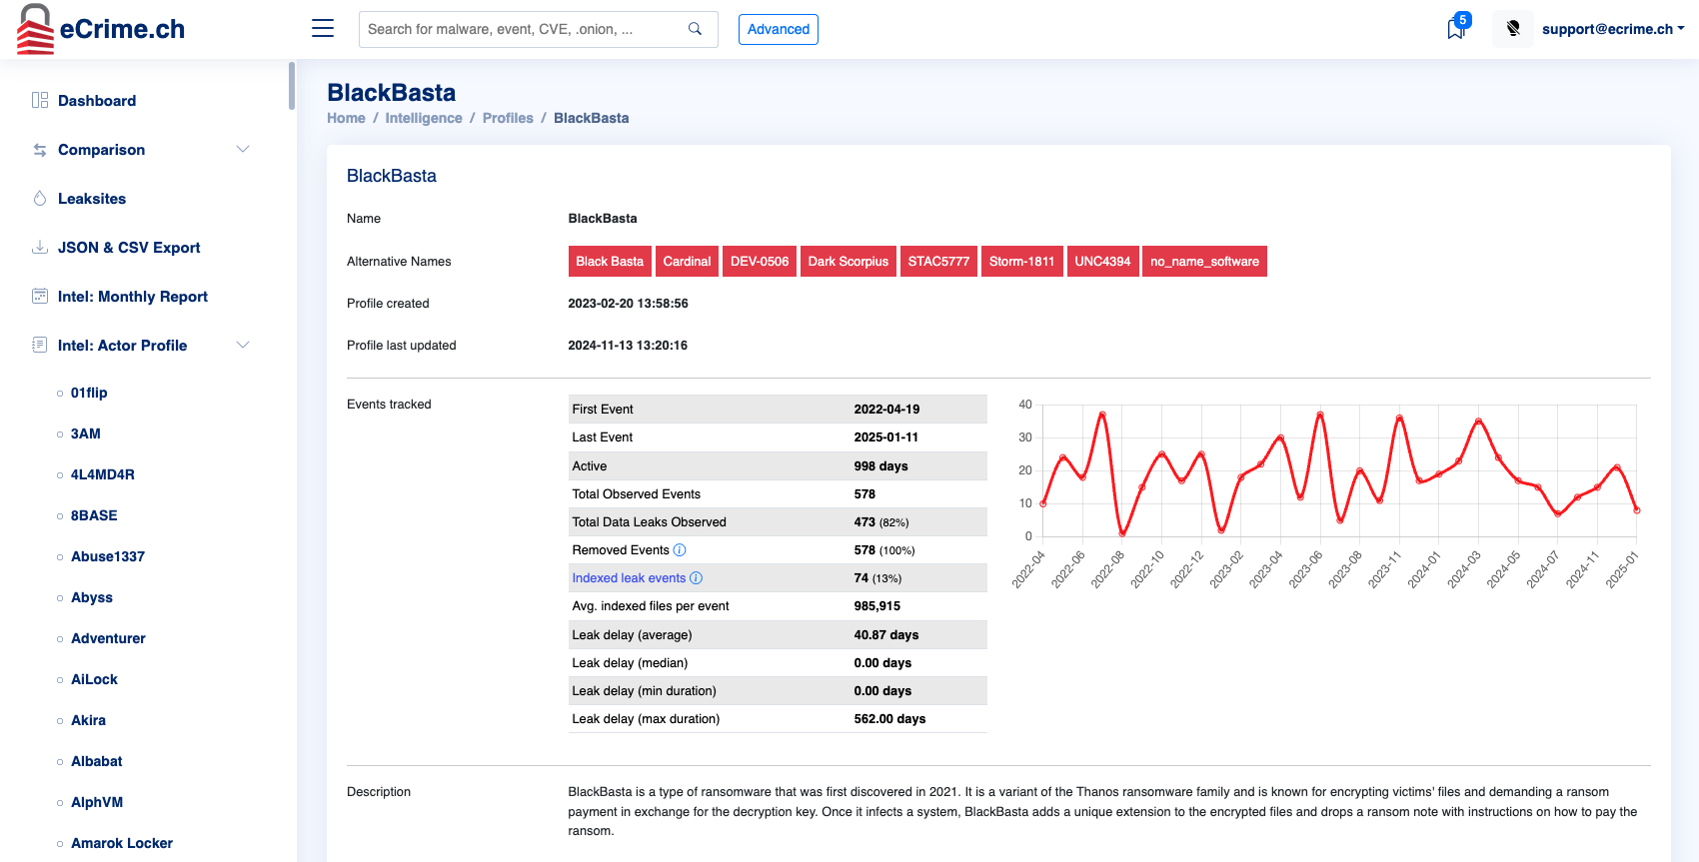
Task: Click the Leaksites droplet icon
Action: pos(40,199)
